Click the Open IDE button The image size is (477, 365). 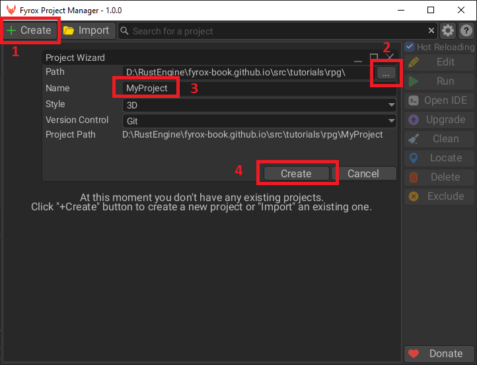click(x=439, y=101)
